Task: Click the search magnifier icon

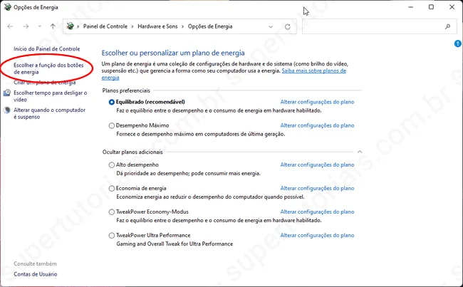Action: pos(447,26)
